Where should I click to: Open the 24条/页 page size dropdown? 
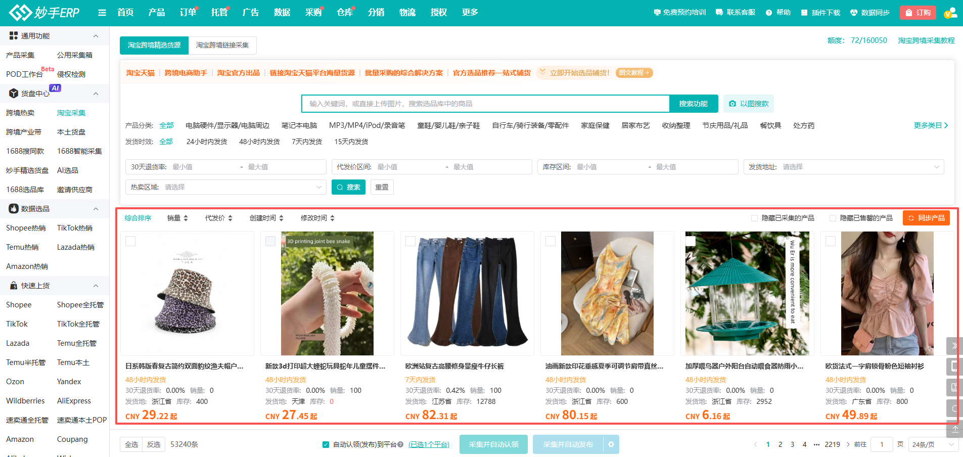933,444
